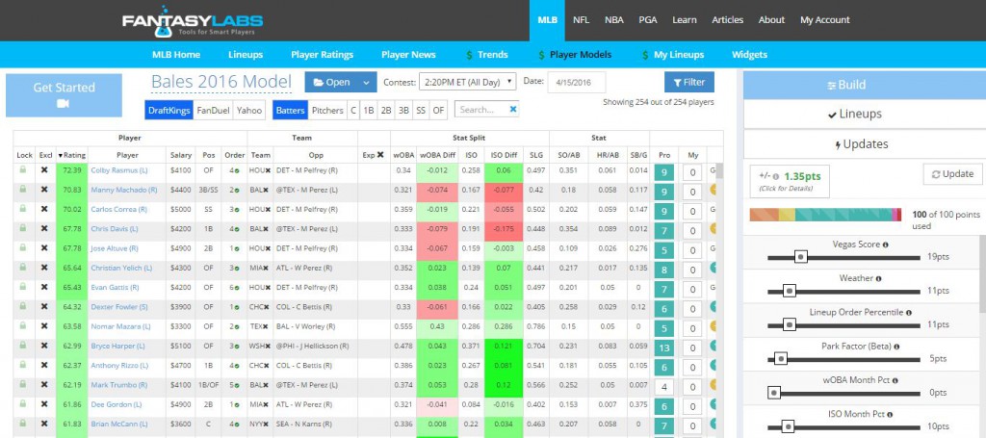
Task: Open Player News in the sub menu
Action: coord(408,55)
